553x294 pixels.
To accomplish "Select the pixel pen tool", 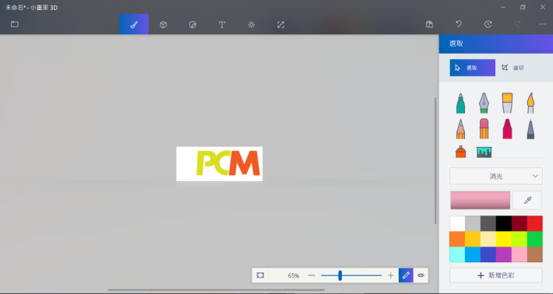I will click(530, 129).
